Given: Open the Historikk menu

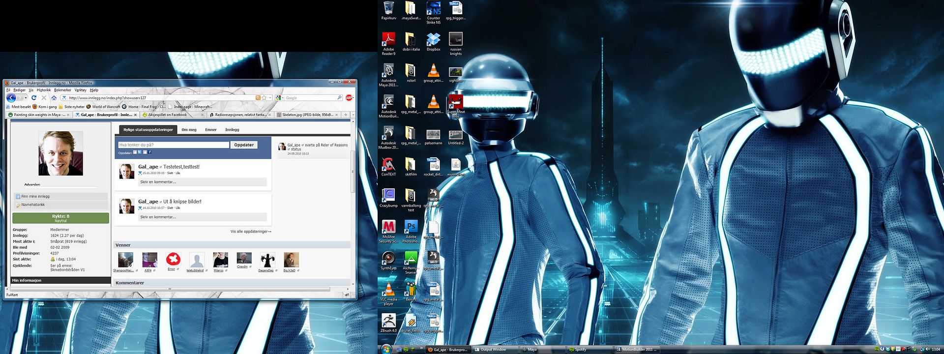Looking at the screenshot, I should (x=44, y=90).
